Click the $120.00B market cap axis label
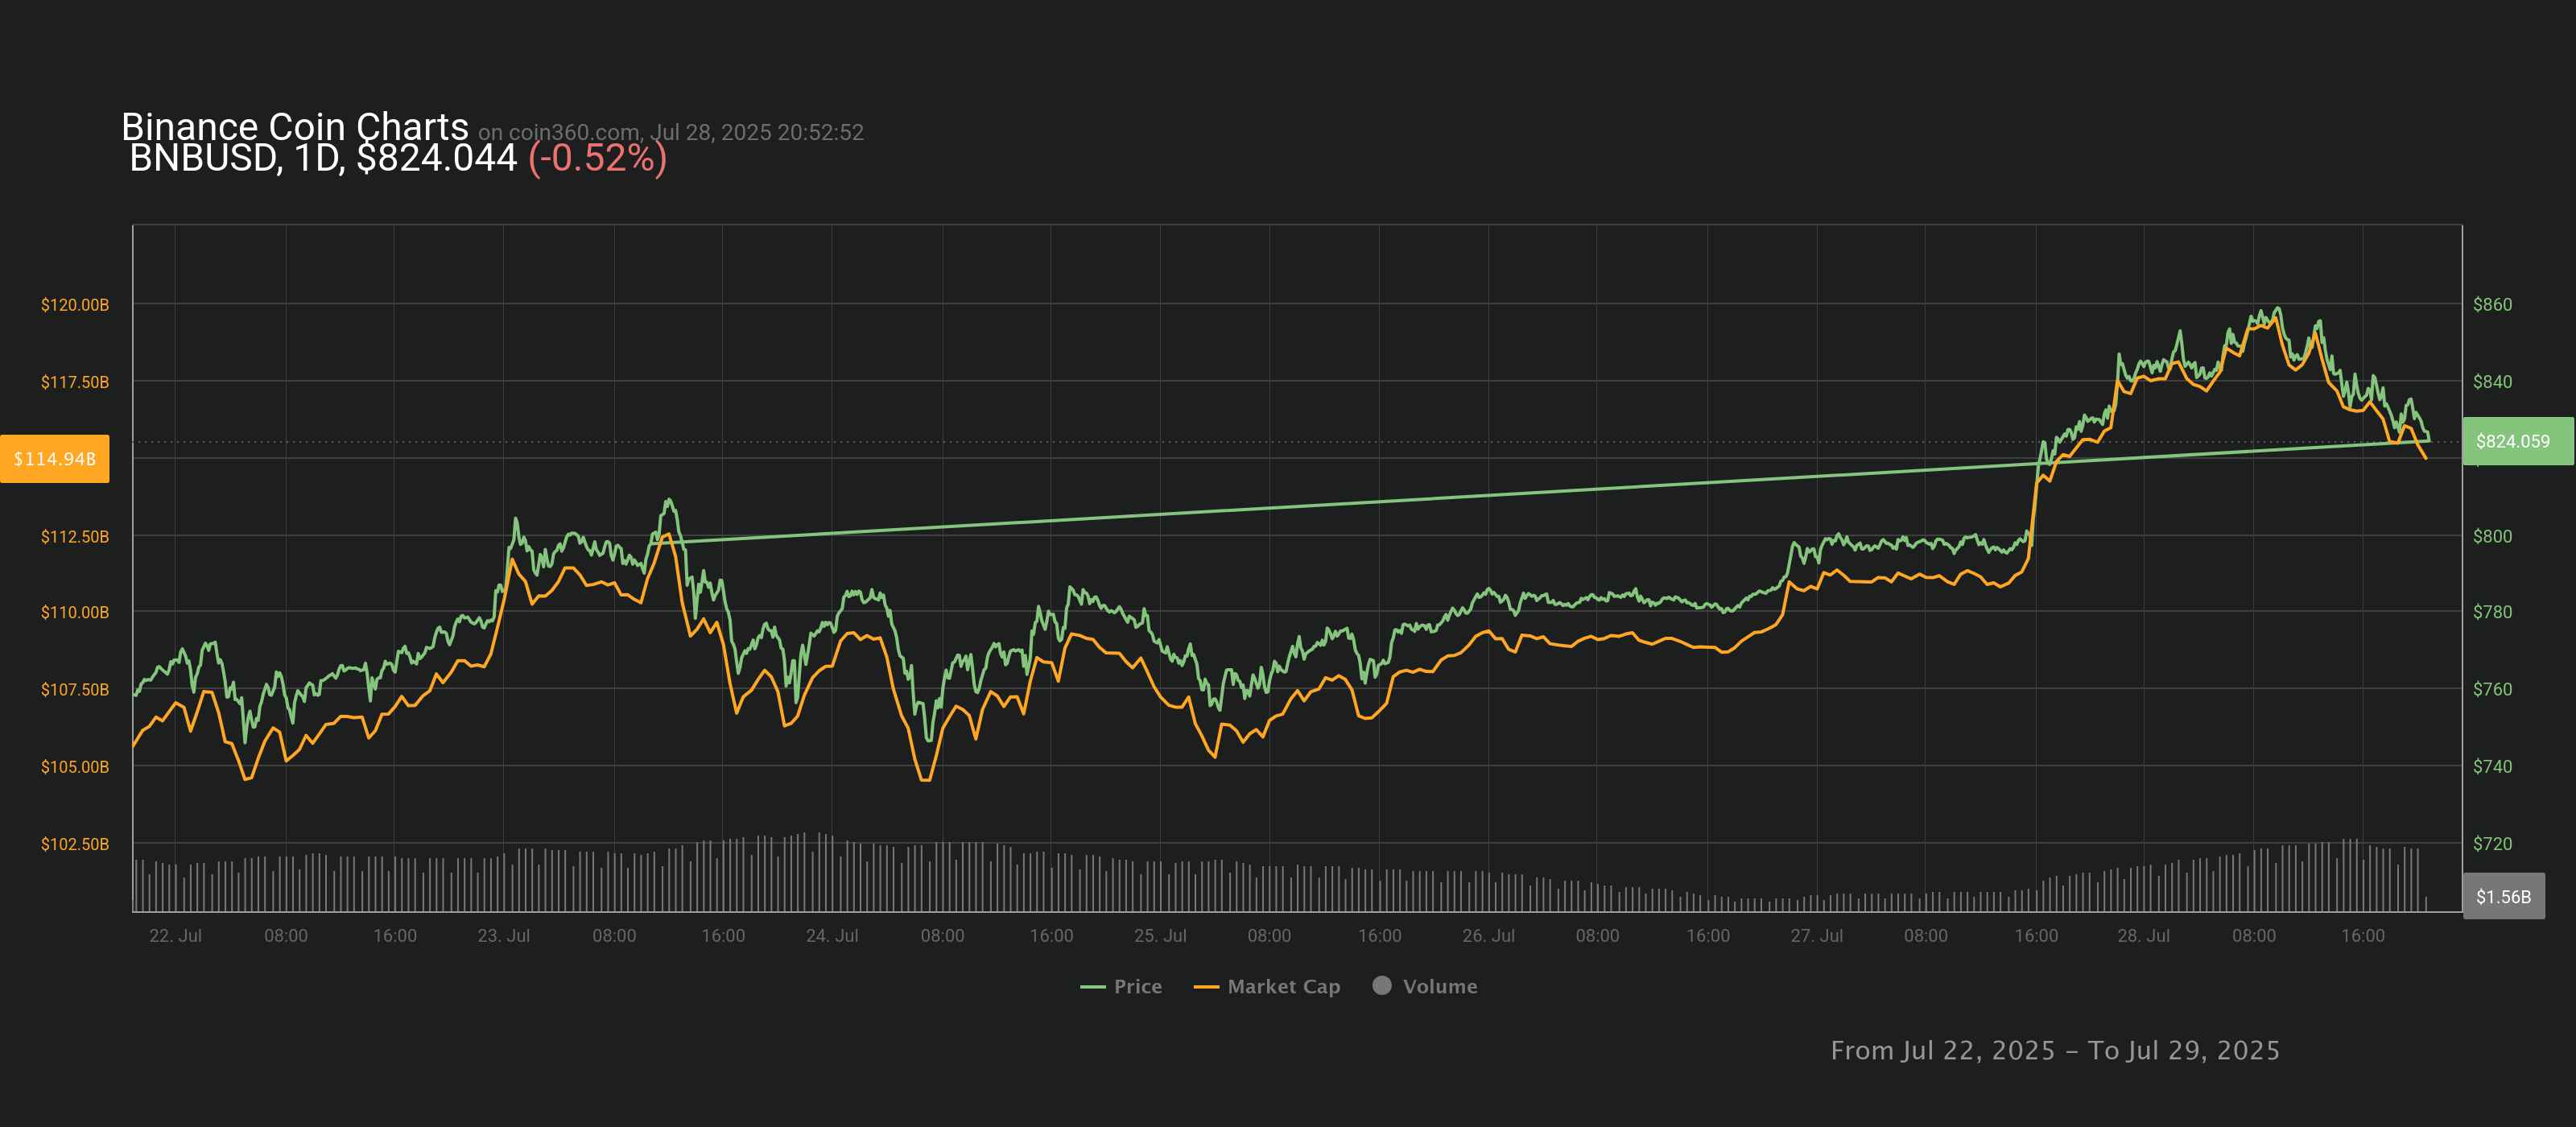Viewport: 2576px width, 1127px height. (x=75, y=304)
